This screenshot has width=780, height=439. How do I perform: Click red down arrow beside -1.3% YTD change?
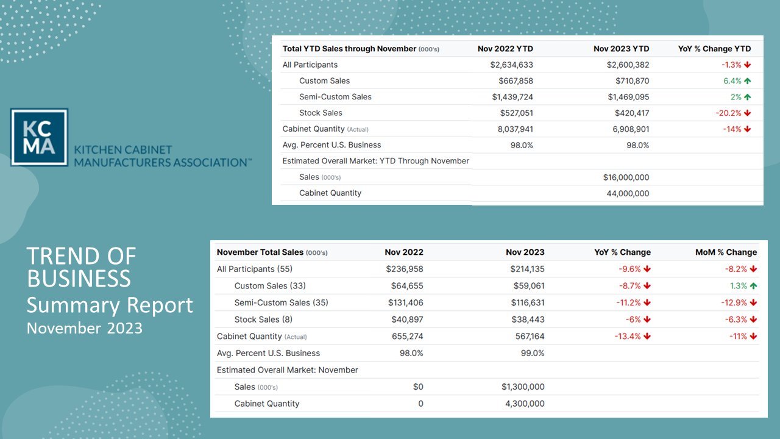[x=747, y=65]
